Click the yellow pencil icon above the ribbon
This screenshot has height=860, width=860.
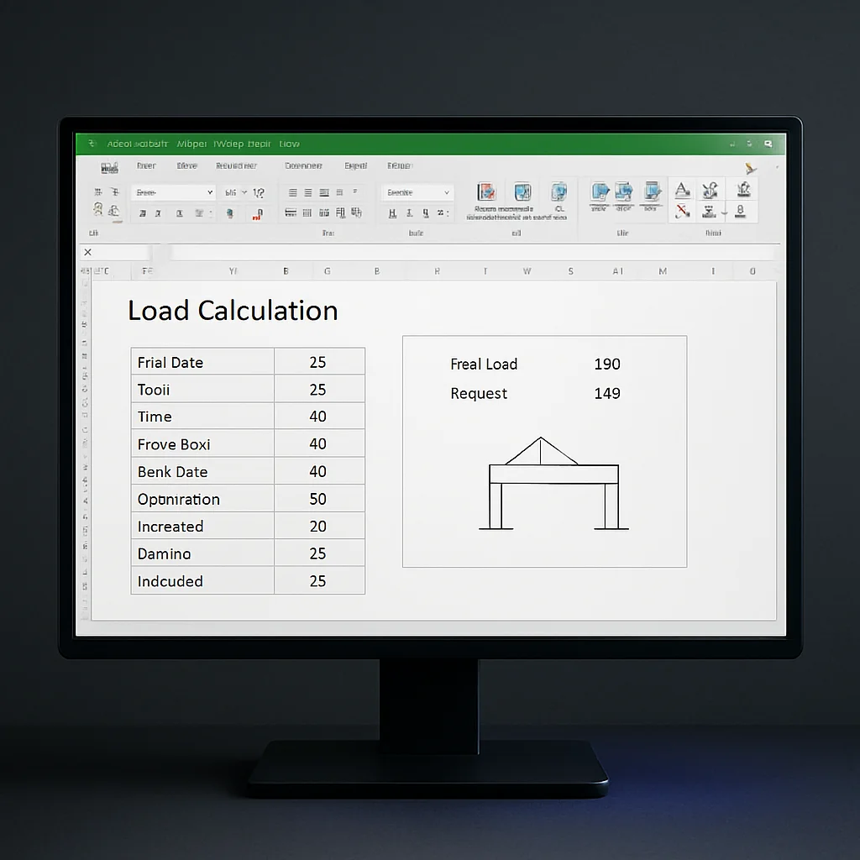point(750,168)
